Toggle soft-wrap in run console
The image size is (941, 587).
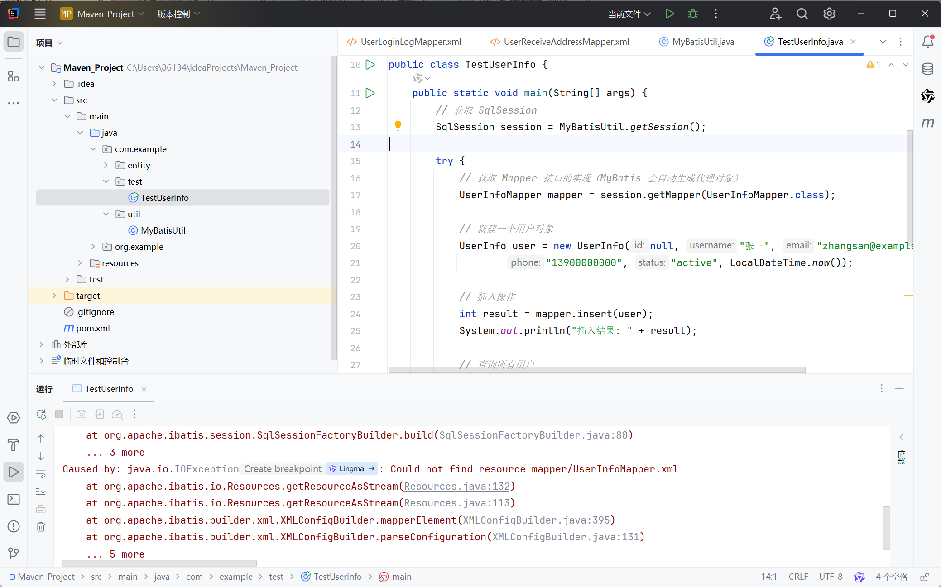point(41,474)
